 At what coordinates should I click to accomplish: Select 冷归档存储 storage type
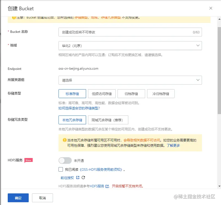tap(161, 94)
